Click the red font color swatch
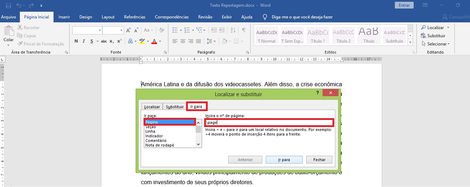Viewport: 470px width, 187px height. [154, 42]
